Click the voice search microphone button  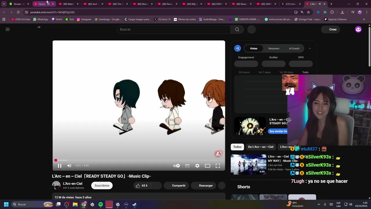[252, 29]
